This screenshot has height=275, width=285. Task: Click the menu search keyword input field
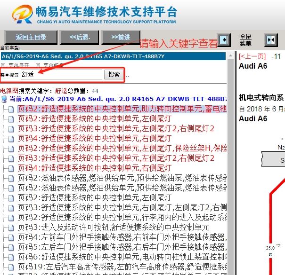[61, 74]
